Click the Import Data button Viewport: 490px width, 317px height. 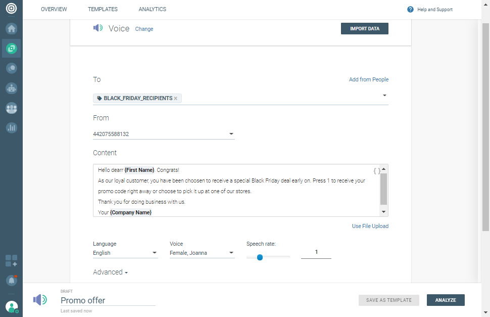click(x=365, y=29)
